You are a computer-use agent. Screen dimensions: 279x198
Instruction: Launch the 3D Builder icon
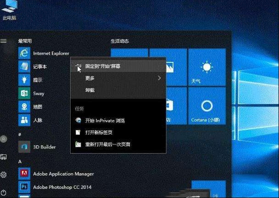[x=24, y=147]
